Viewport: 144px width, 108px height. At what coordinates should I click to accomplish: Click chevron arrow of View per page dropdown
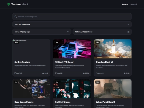68,32
